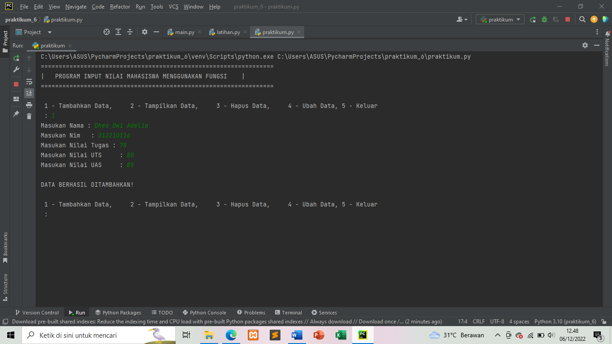Open the Refactor menu
This screenshot has width=612, height=344.
[119, 7]
